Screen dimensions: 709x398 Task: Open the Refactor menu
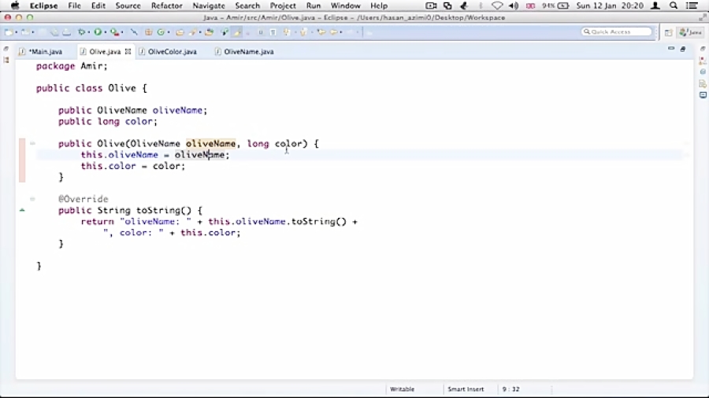166,6
